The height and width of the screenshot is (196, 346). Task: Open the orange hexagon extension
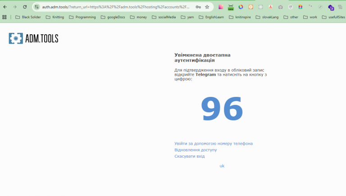click(x=250, y=7)
